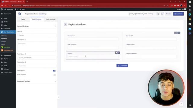Click the Description text area
Viewport: 193px width, 108px height.
tap(37, 46)
